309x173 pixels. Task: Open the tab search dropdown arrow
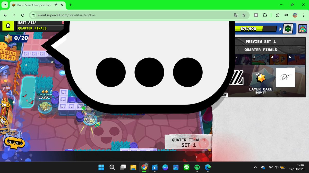pyautogui.click(x=5, y=5)
